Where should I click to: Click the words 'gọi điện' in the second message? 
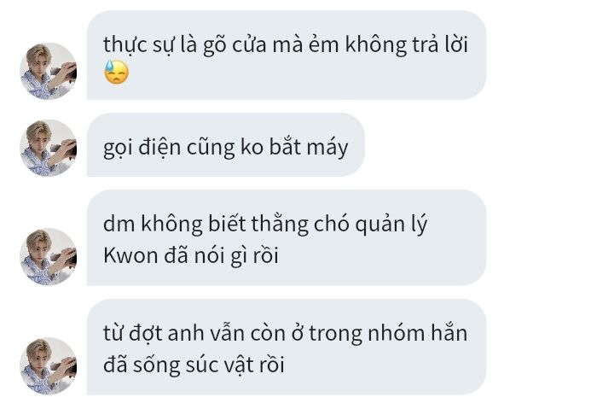pos(142,148)
